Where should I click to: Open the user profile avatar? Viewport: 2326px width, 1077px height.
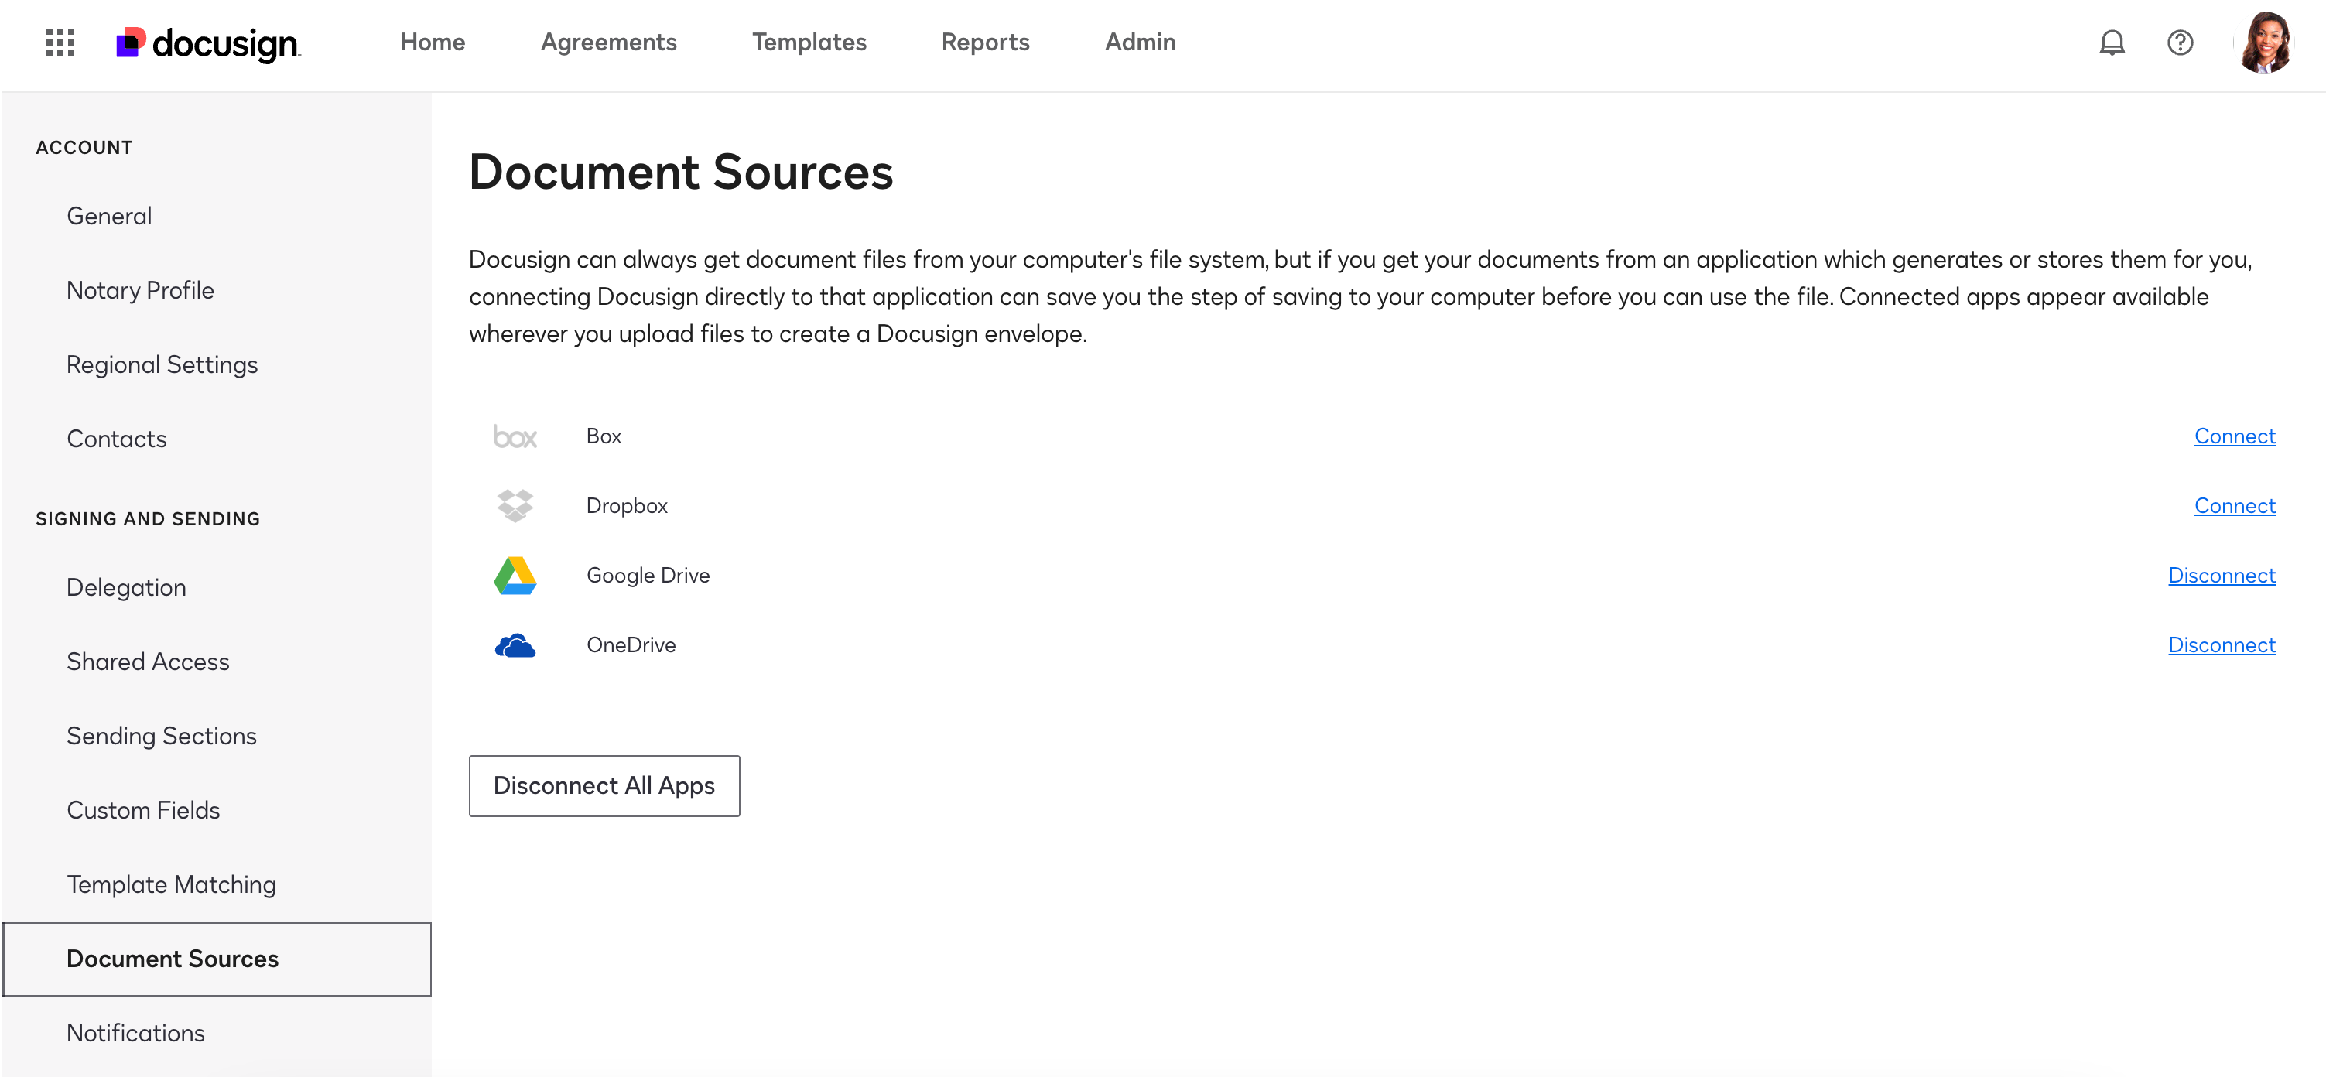[2265, 43]
